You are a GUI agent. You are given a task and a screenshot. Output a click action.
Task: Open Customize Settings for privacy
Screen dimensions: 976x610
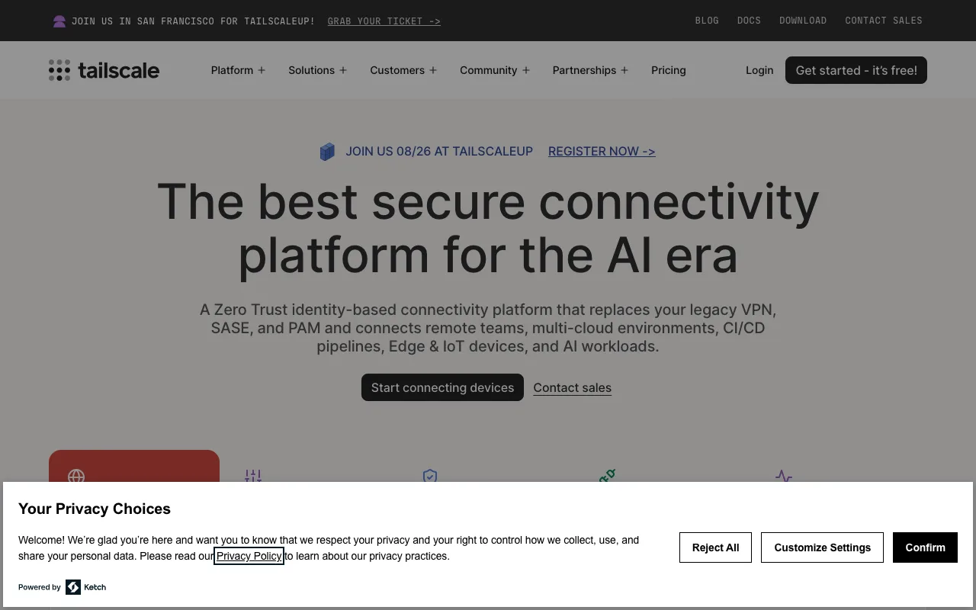click(822, 547)
